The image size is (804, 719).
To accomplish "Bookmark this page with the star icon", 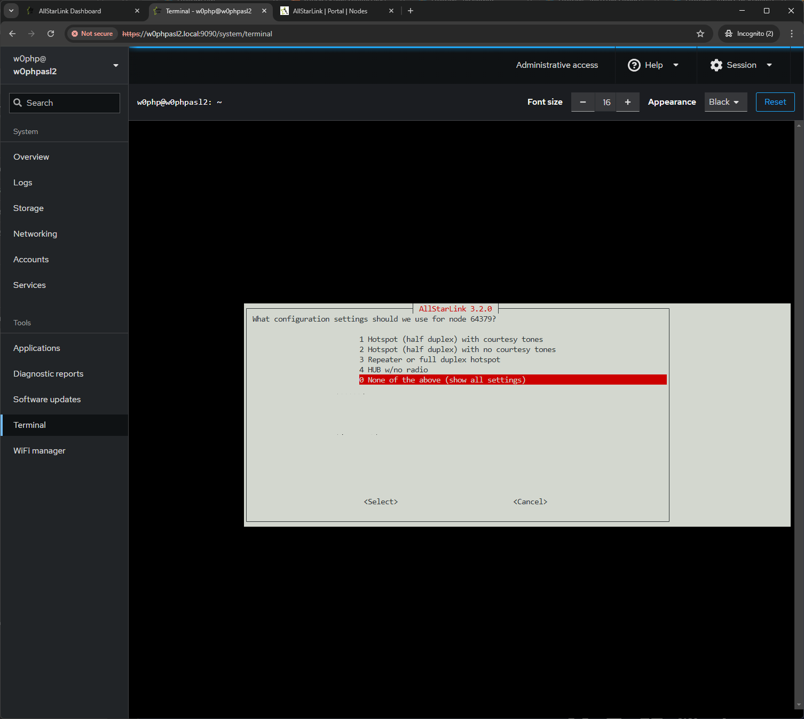I will pyautogui.click(x=700, y=34).
